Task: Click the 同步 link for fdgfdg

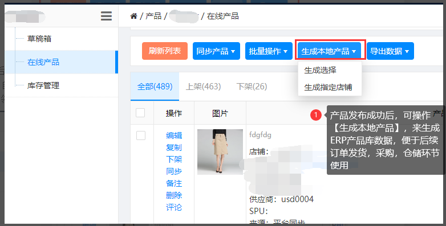Action: (x=174, y=171)
